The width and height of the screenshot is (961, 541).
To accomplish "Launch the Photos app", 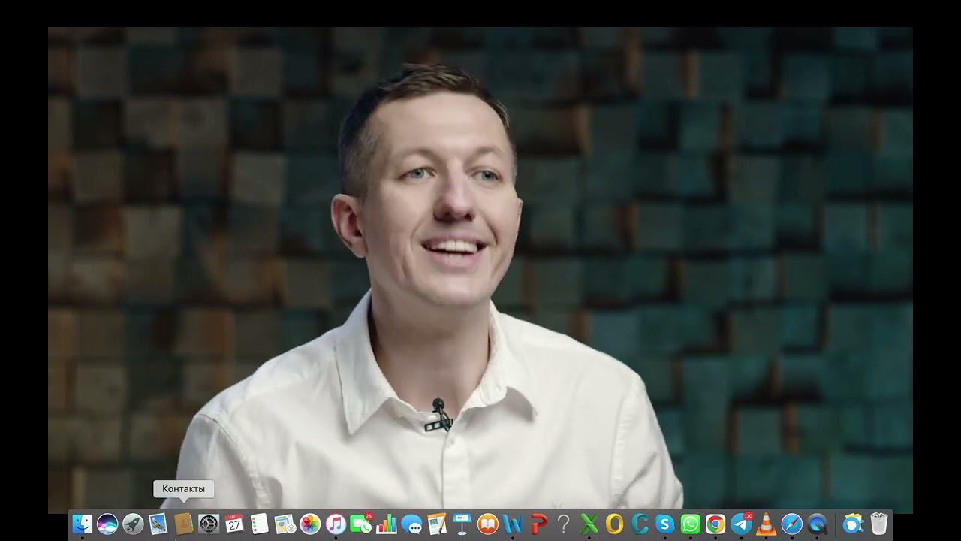I will [310, 524].
